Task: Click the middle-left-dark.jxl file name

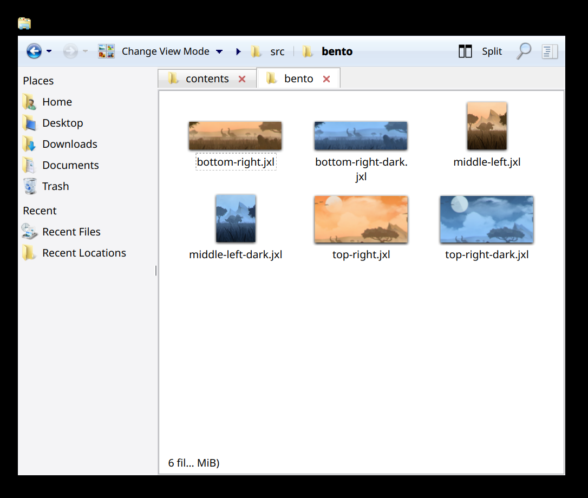Action: click(236, 254)
